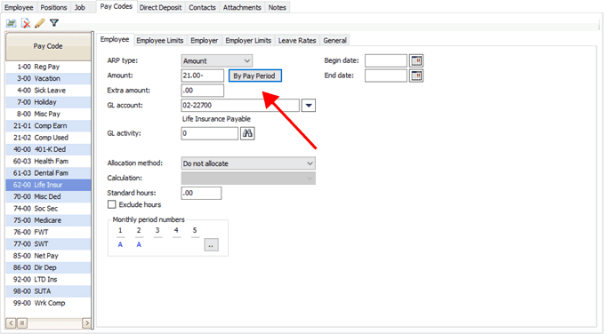This screenshot has width=604, height=334.
Task: Select the 21-01 Comp Earn row
Action: point(48,126)
